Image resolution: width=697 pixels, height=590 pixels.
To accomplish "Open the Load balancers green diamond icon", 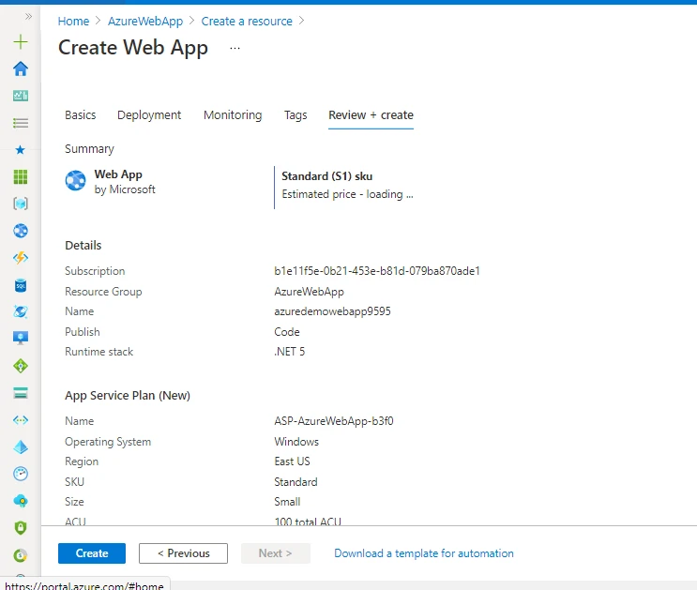I will [21, 366].
